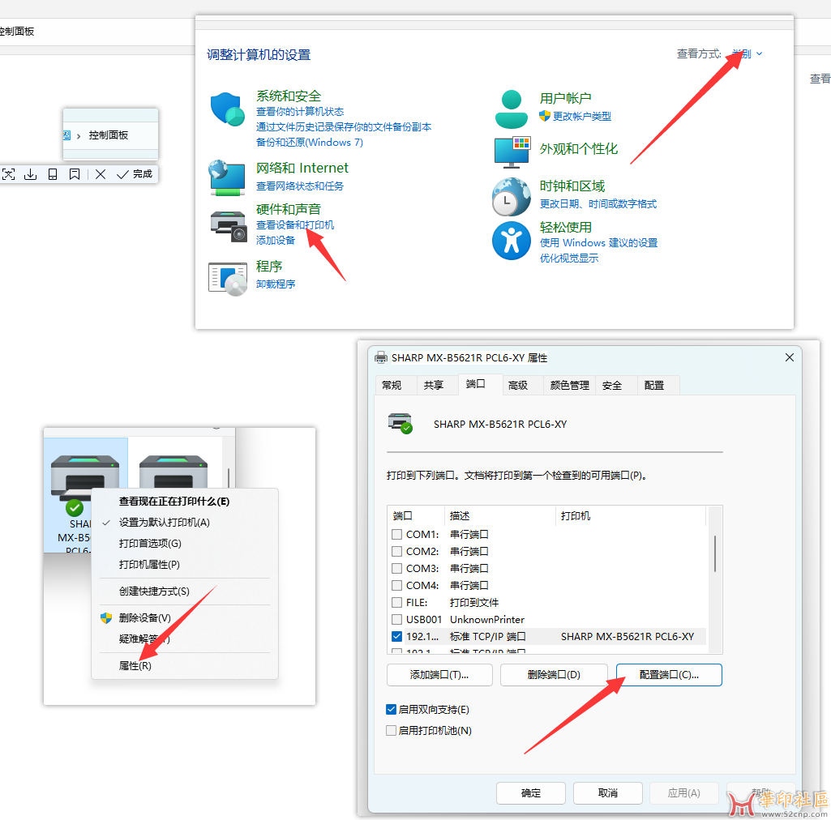
Task: Open the Programs category icon
Action: (227, 279)
